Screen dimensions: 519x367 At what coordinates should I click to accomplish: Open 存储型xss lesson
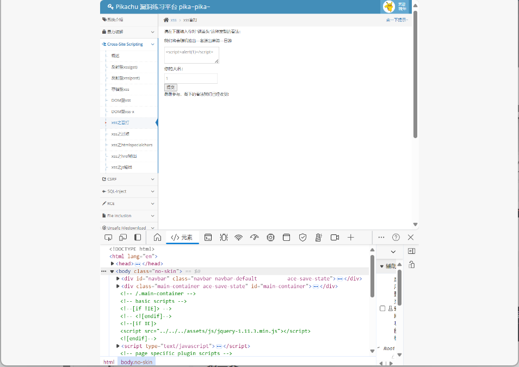120,89
